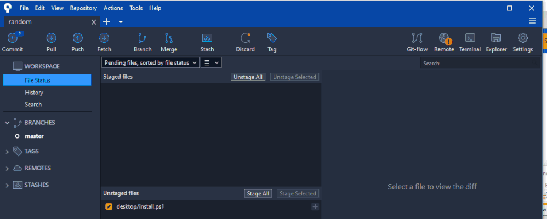Open the list view mode dropdown
The height and width of the screenshot is (219, 547).
point(211,63)
